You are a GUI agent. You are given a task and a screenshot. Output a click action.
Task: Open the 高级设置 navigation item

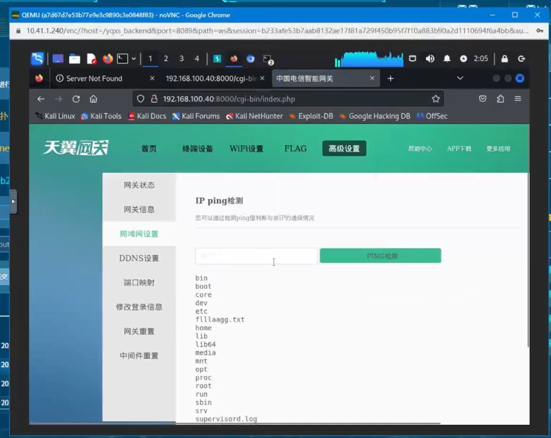[344, 148]
